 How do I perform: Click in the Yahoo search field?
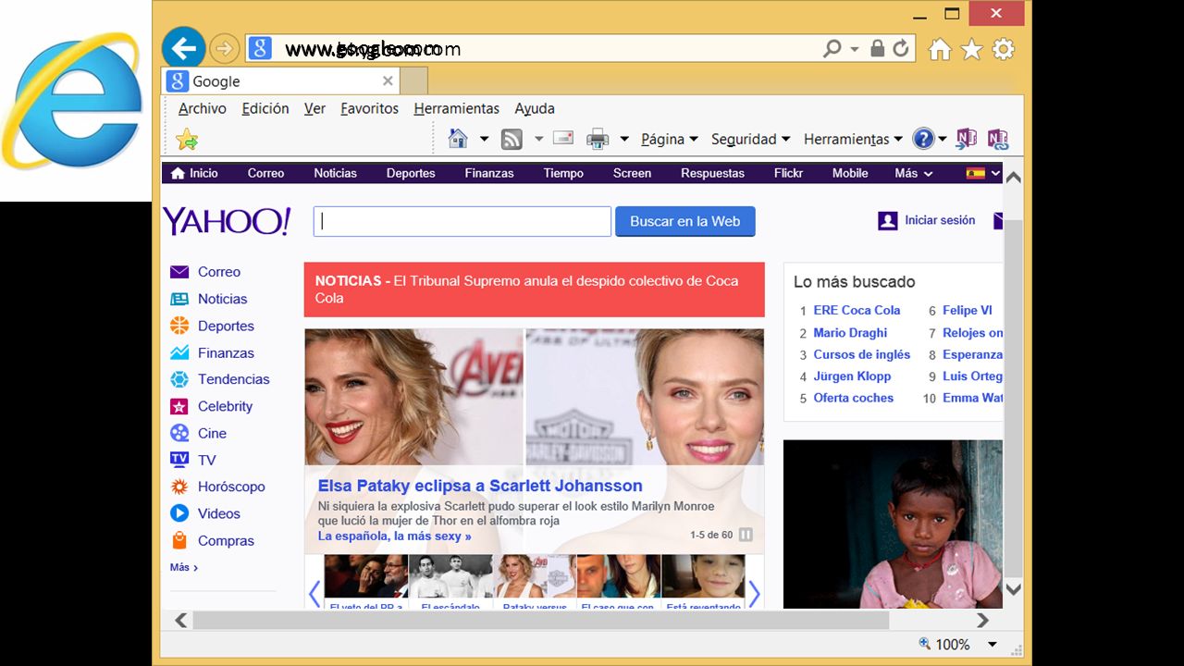(x=462, y=221)
